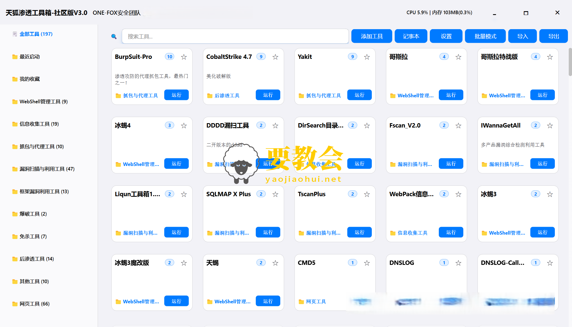Open the 记事本 notepad
Screen dimensions: 572x327
(x=411, y=36)
